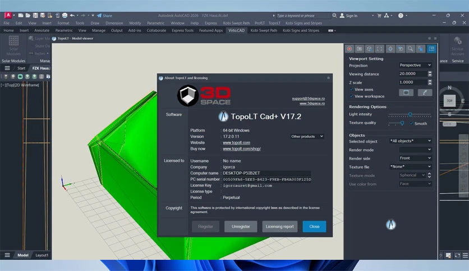469x271 pixels.
Task: Click the Share paper-plane button
Action: point(104,16)
